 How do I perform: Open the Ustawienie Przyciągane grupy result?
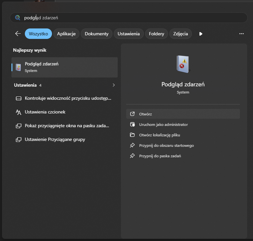tap(55, 140)
